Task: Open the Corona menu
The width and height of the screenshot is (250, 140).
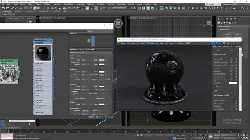Action: point(148,4)
